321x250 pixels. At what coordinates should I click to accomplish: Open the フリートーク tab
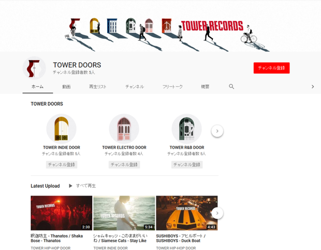(172, 87)
